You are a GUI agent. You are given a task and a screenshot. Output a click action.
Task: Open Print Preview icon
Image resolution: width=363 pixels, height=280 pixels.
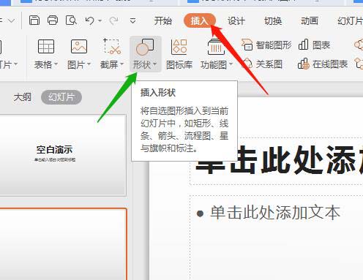[x=71, y=20]
